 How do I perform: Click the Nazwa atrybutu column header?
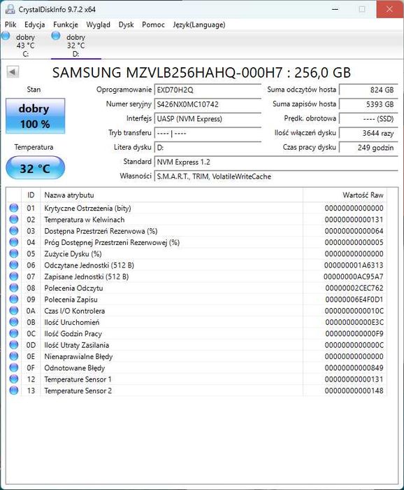(x=171, y=195)
